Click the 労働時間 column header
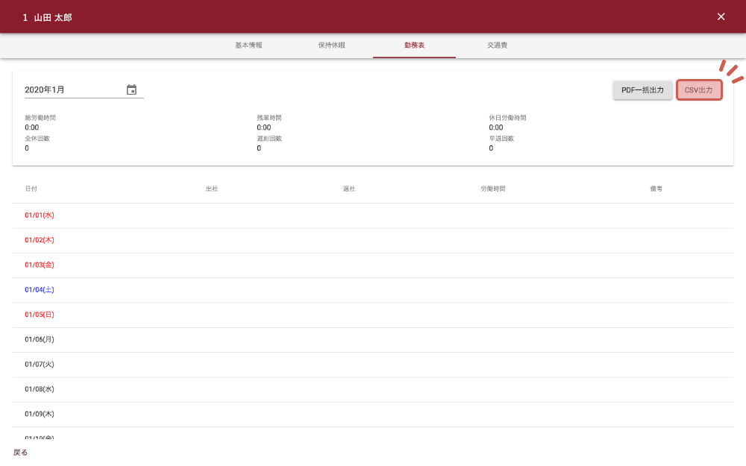Screen dimensions: 746x466 pos(492,189)
